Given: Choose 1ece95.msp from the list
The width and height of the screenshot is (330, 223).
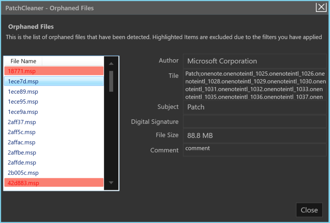Looking at the screenshot, I should [54, 102].
